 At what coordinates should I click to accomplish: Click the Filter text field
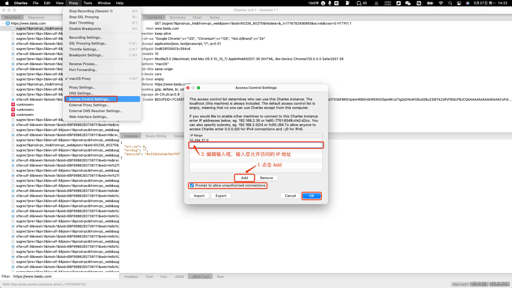pos(65,276)
